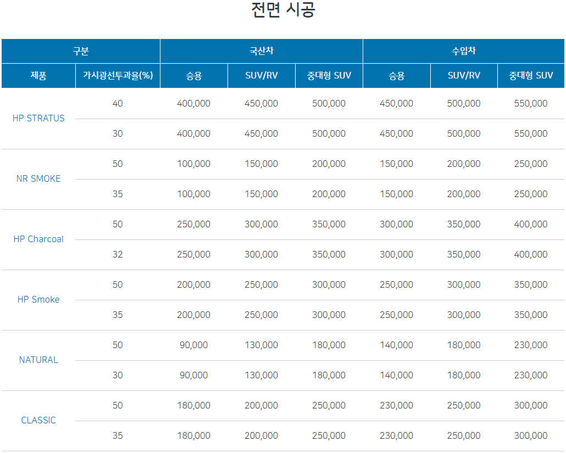Select transmittance value 30 in HP STRATUS row

[x=118, y=134]
